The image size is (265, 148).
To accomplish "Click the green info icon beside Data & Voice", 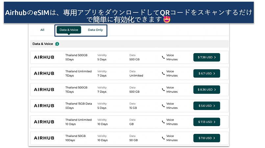I will [x=57, y=44].
